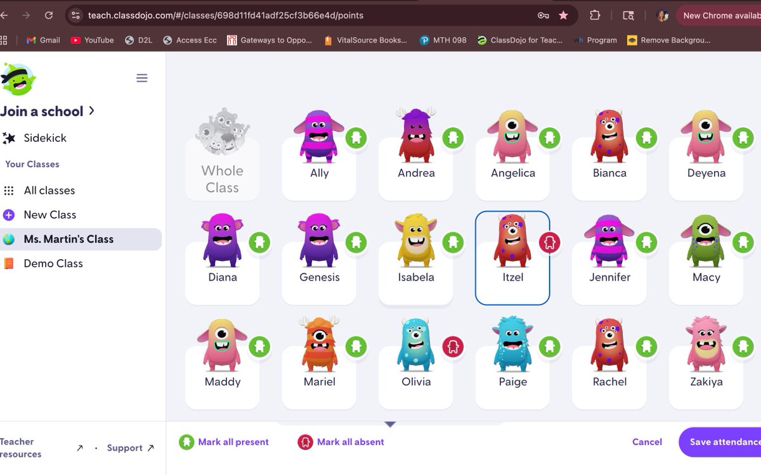Toggle Ally's green attendance badge
This screenshot has height=475, width=761.
[356, 138]
